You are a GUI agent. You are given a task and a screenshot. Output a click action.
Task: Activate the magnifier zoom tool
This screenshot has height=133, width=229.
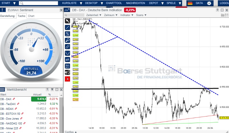pos(67,40)
